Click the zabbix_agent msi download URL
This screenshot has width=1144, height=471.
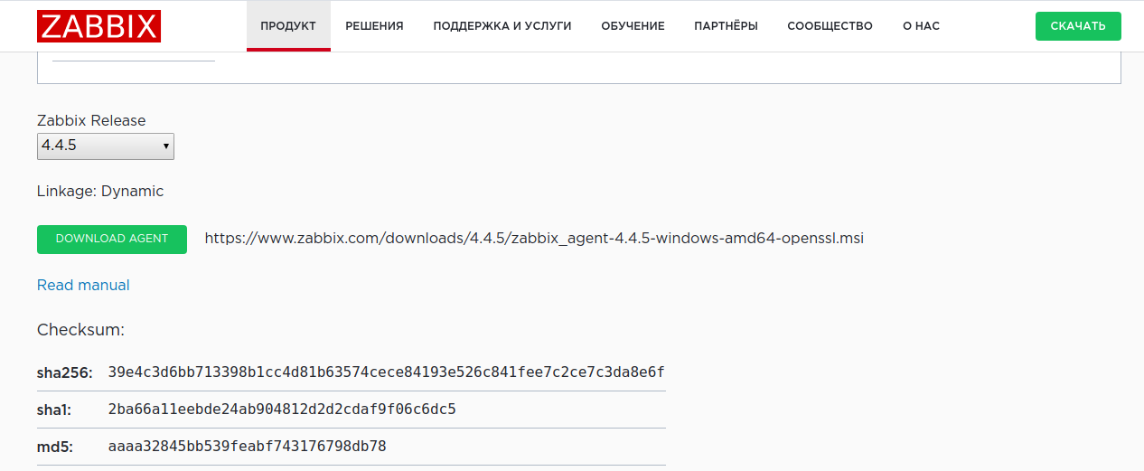pyautogui.click(x=534, y=239)
